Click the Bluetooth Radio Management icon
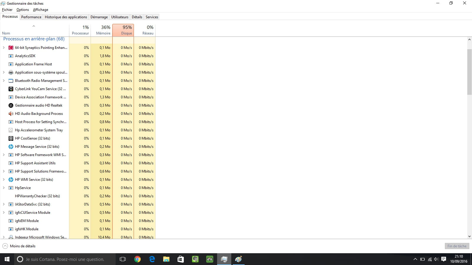The image size is (472, 265). click(x=11, y=81)
